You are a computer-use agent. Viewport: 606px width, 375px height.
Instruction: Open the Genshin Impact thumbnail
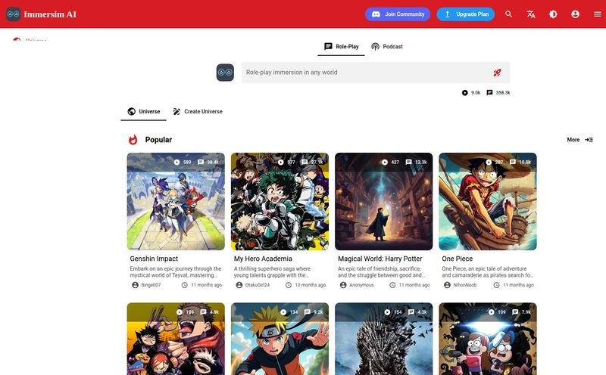[x=176, y=201]
